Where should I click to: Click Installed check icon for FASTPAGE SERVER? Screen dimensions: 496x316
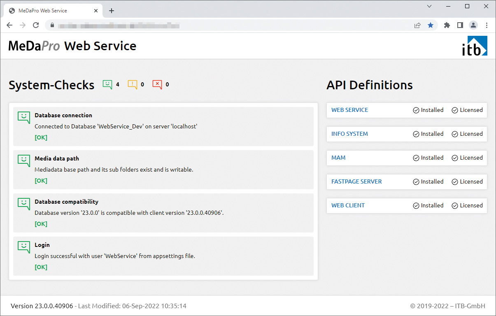point(416,182)
